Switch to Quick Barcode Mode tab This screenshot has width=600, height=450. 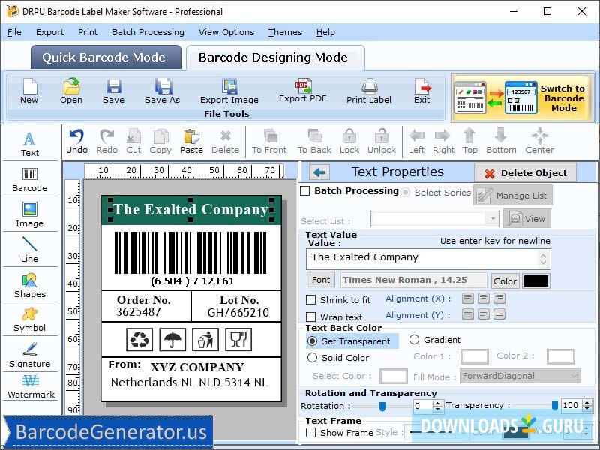click(x=105, y=58)
